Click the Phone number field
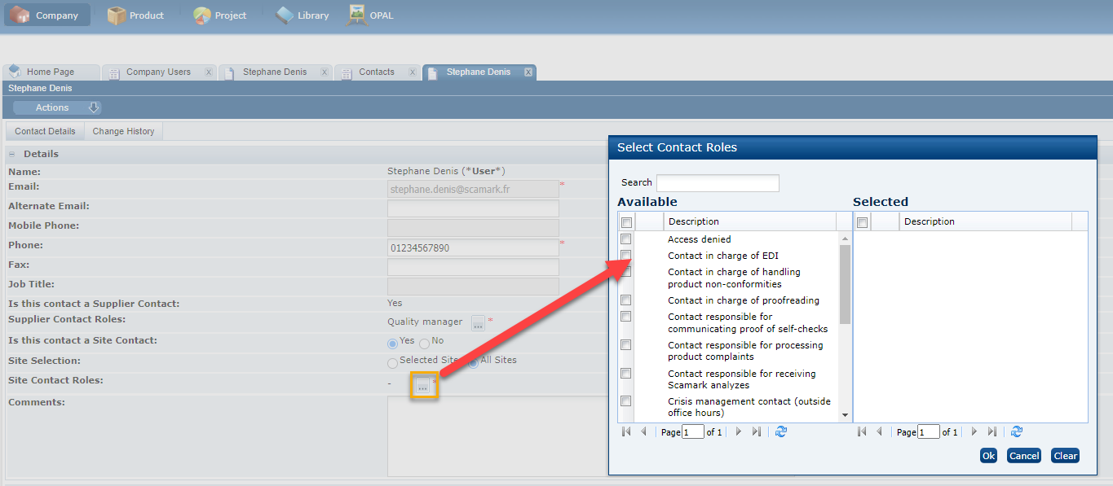 tap(473, 247)
